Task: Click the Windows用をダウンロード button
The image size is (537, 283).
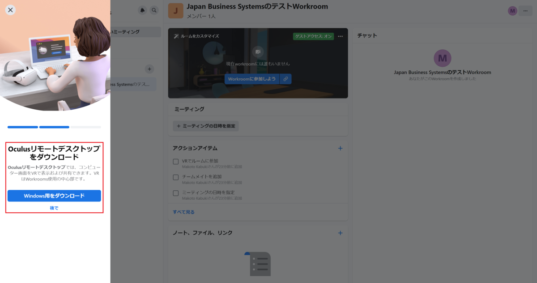Action: pos(54,196)
